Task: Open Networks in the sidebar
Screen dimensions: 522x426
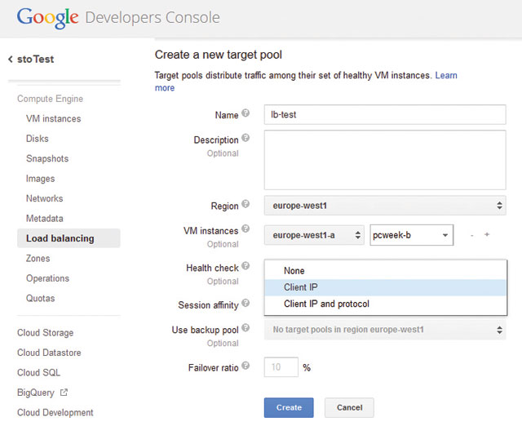Action: pyautogui.click(x=44, y=198)
